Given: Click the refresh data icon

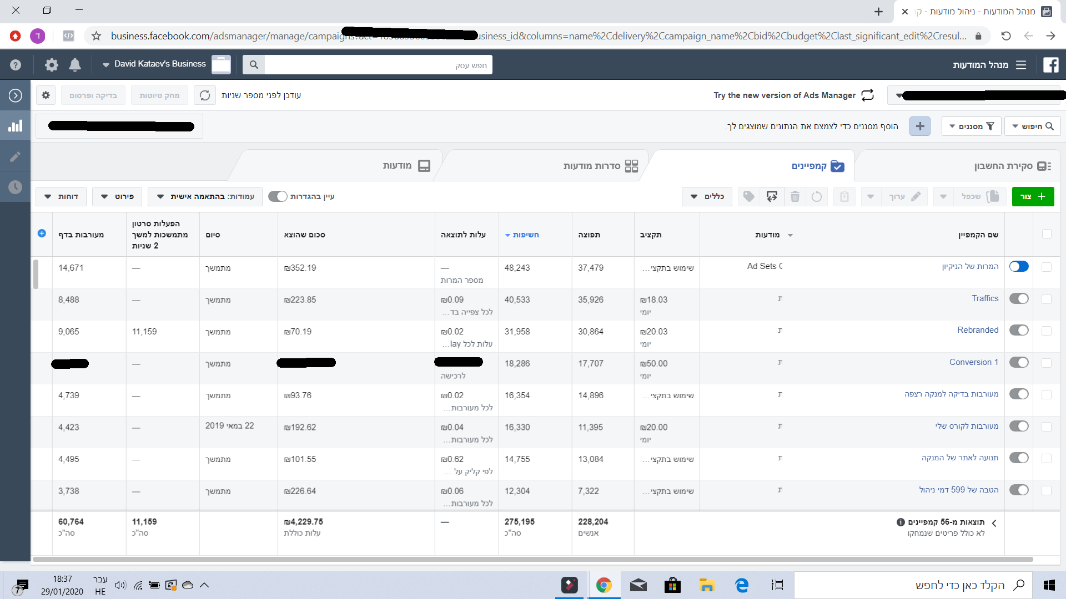Looking at the screenshot, I should coord(205,95).
